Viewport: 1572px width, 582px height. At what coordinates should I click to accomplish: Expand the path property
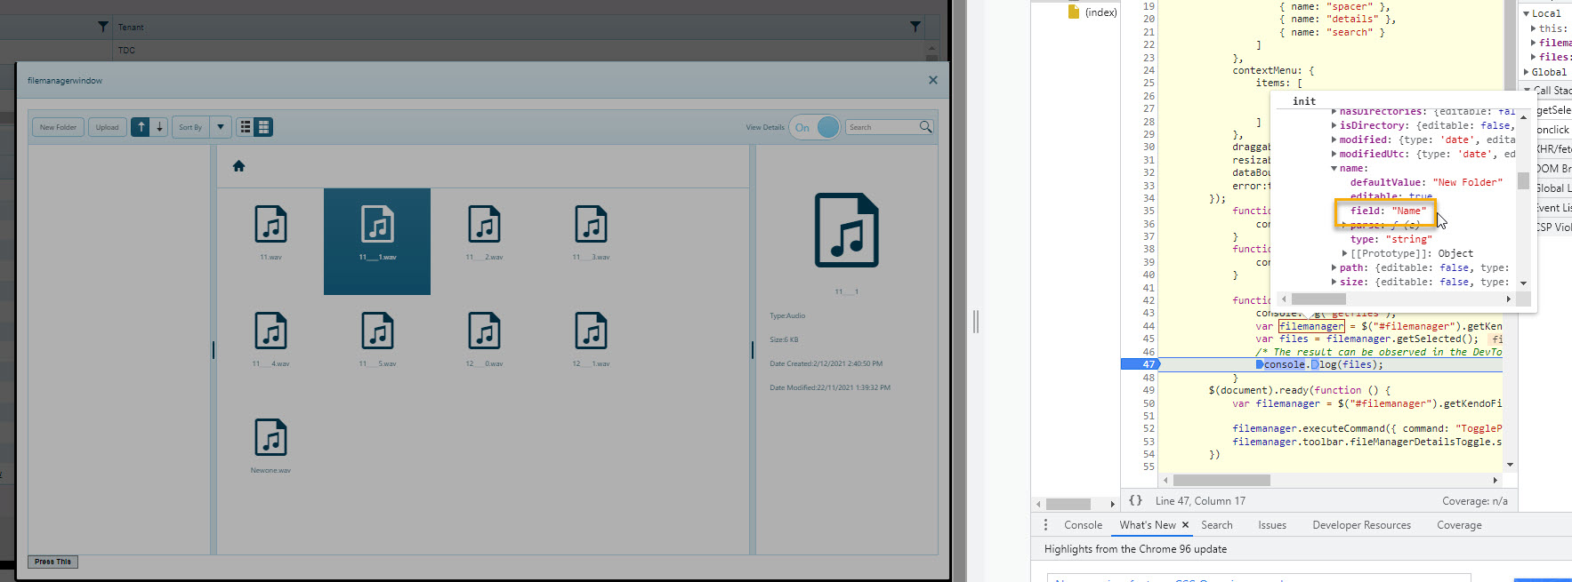tap(1334, 267)
